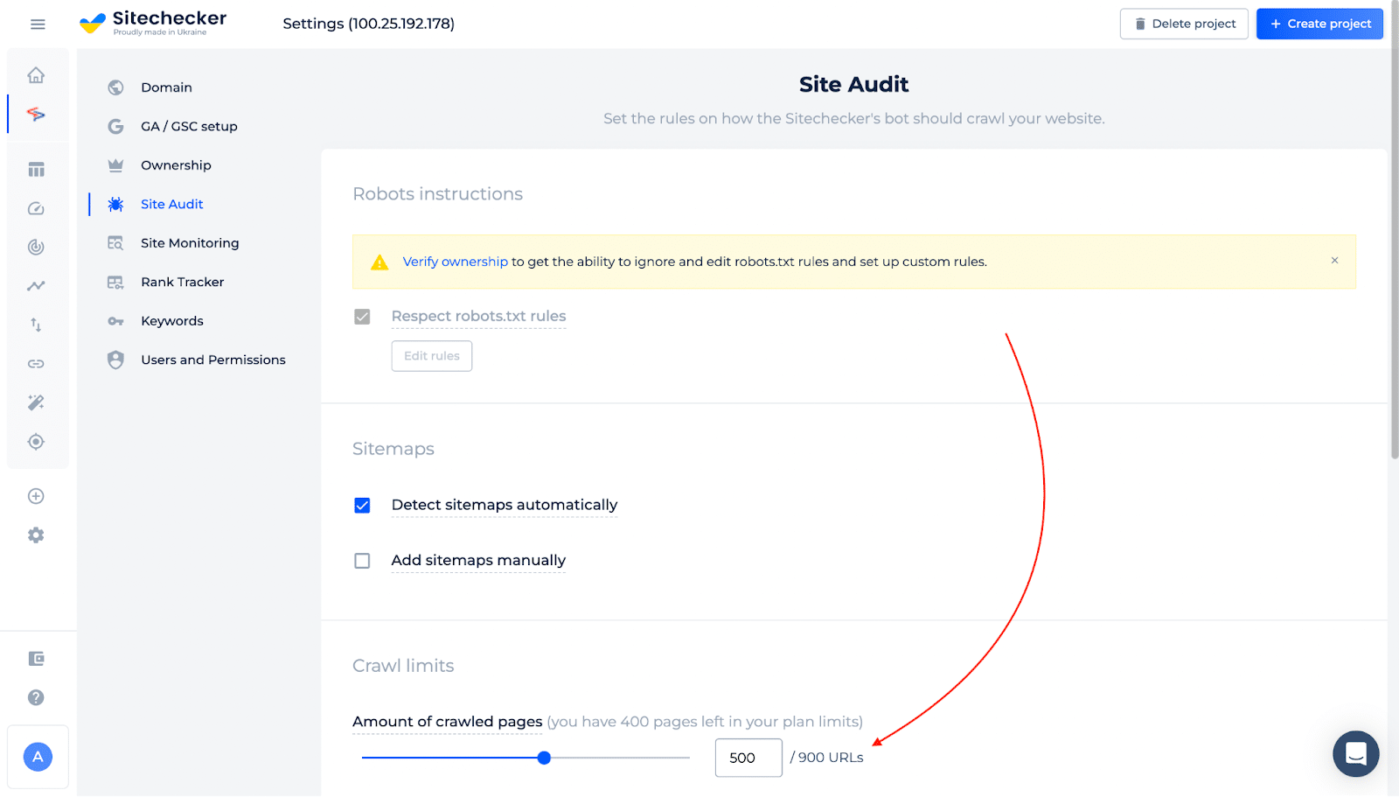Viewport: 1399px width, 797px height.
Task: Open the help question mark icon
Action: (37, 697)
